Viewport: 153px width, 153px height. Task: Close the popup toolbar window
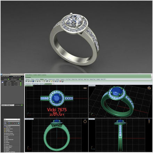19,119
